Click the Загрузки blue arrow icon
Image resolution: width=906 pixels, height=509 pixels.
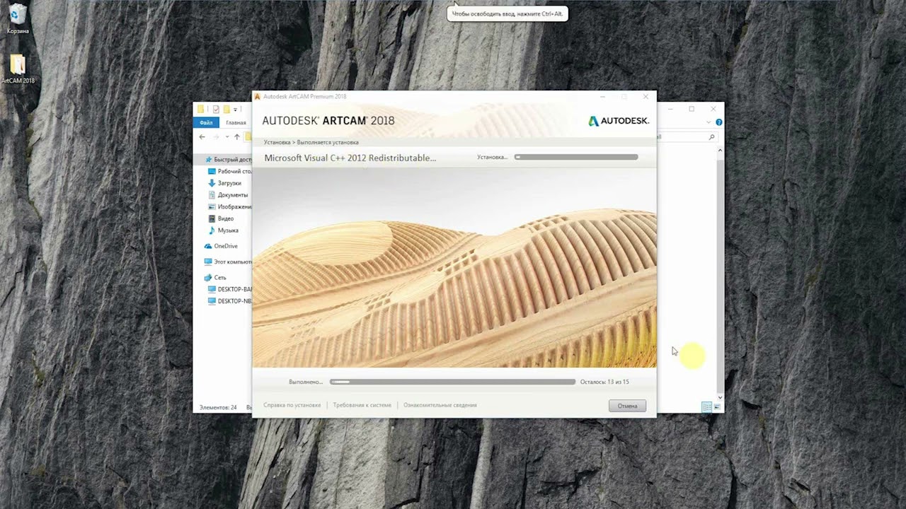click(x=212, y=183)
